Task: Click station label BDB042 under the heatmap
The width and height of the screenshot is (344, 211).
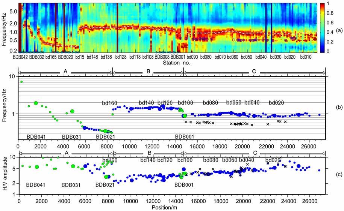Action: pyautogui.click(x=20, y=57)
